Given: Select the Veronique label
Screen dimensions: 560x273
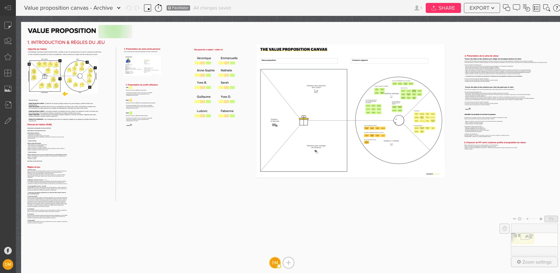Looking at the screenshot, I should [204, 58].
